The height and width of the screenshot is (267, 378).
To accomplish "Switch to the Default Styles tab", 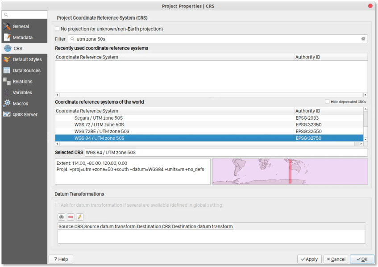I will 25,59.
